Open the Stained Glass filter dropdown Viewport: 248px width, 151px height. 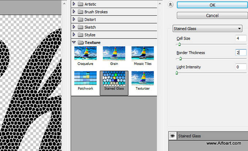click(x=207, y=29)
